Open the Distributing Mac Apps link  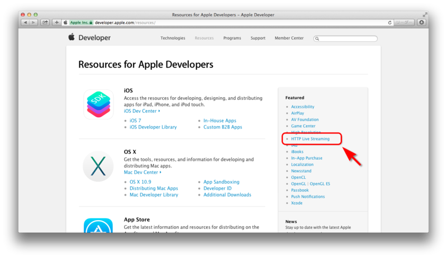tap(154, 188)
